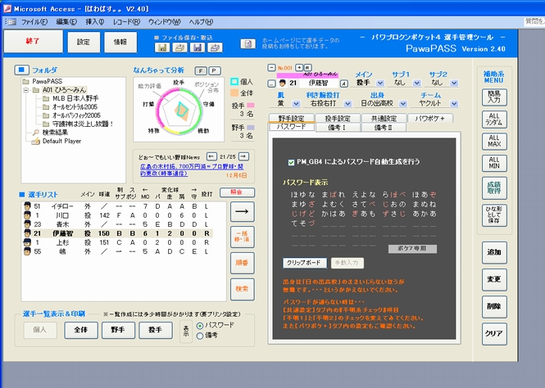Viewport: 545px width, 388px height.
Task: Click the second file import folder icon
Action: pos(215,47)
